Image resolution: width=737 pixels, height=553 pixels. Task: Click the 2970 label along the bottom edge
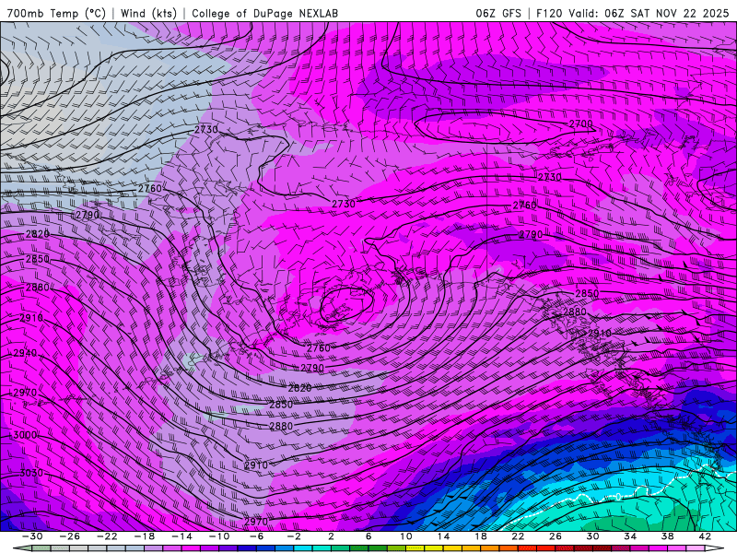(256, 522)
